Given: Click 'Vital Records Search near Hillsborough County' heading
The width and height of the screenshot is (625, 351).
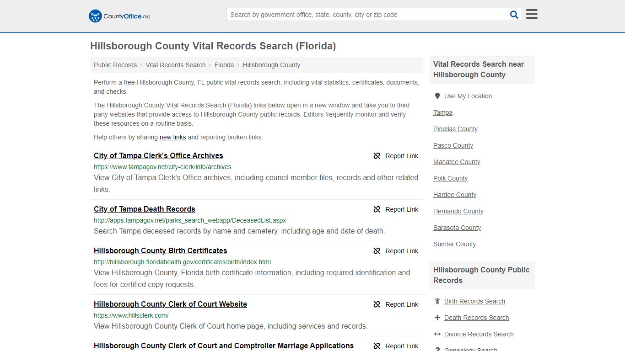Looking at the screenshot, I should (x=479, y=69).
